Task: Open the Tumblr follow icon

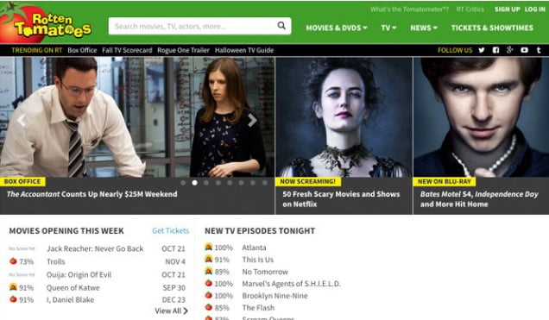Action: tap(539, 50)
